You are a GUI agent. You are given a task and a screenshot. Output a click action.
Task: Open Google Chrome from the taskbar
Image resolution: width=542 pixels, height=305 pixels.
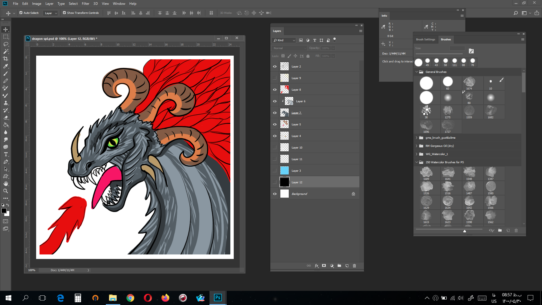pos(130,298)
